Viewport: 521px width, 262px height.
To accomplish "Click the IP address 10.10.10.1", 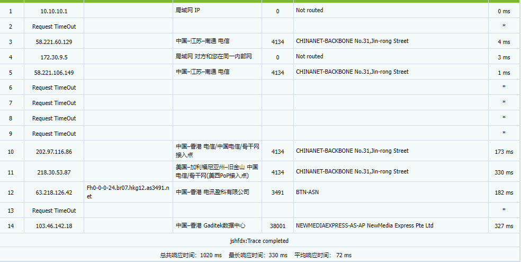I will [x=53, y=11].
